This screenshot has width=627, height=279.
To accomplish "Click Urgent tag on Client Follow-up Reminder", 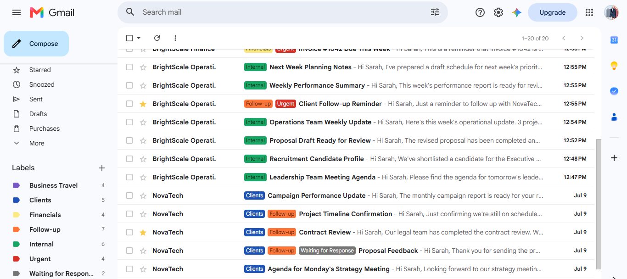I will coord(286,104).
